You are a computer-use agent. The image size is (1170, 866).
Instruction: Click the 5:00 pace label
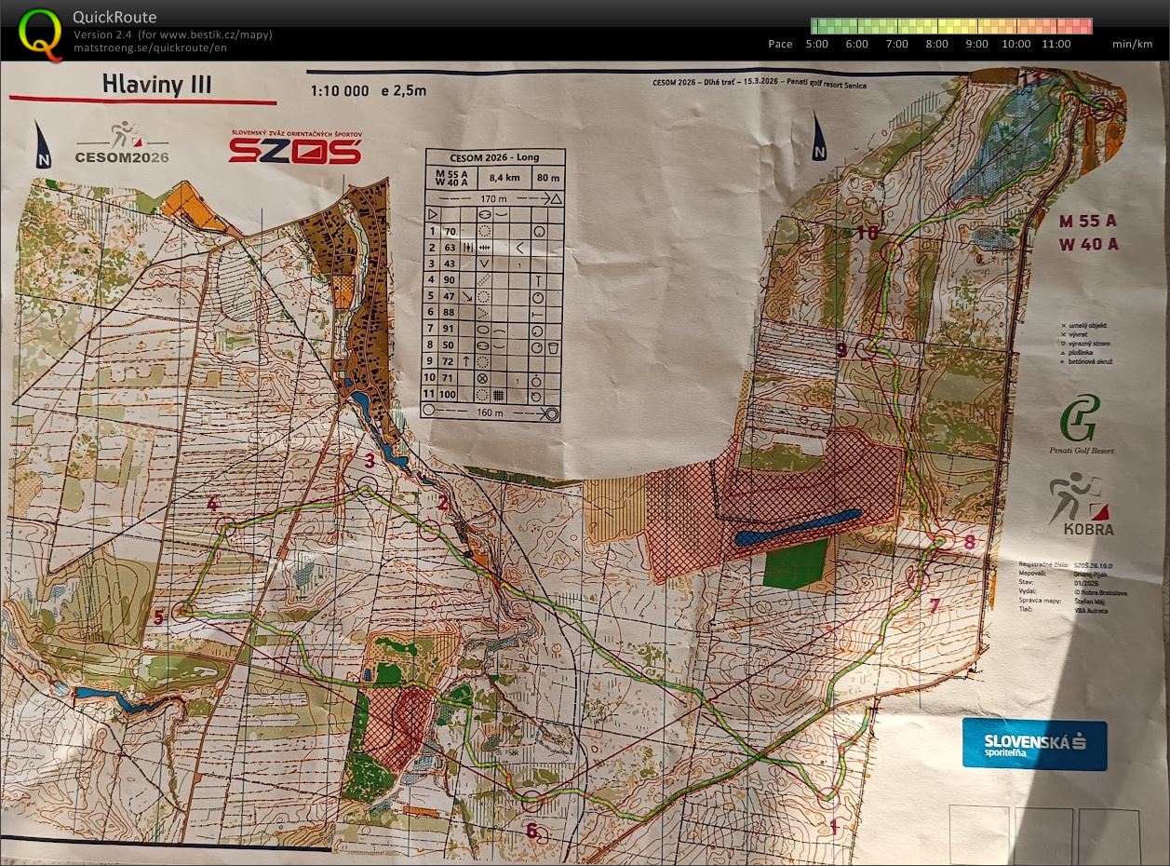(817, 44)
